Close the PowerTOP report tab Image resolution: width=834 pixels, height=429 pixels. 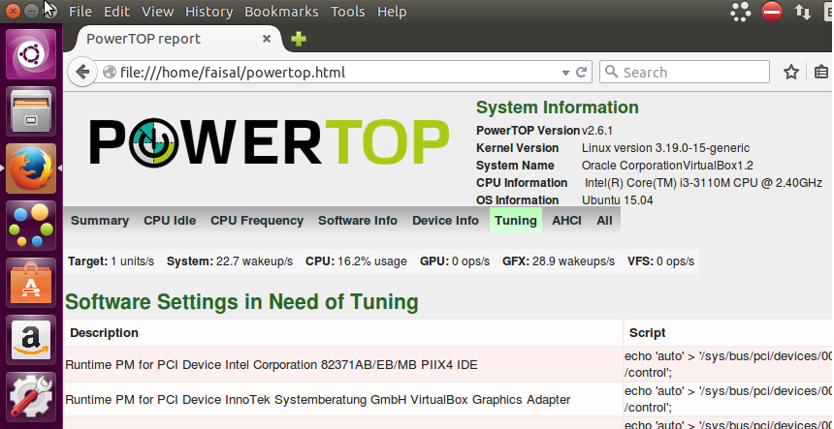(267, 39)
